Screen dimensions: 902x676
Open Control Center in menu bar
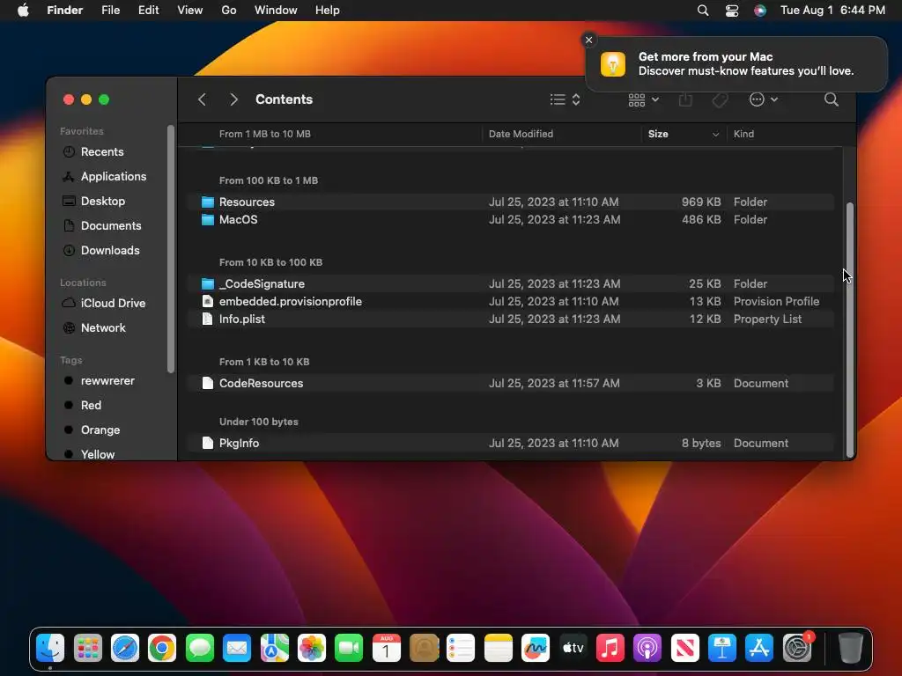coord(732,11)
